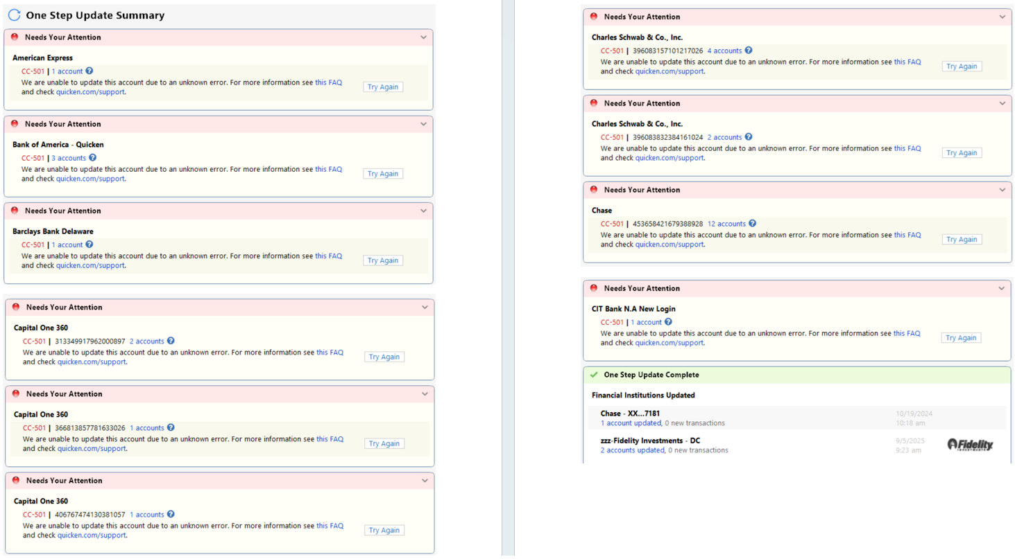Collapse Capital One 406767474130381057 card chevron
Image resolution: width=1015 pixels, height=559 pixels.
click(x=425, y=480)
